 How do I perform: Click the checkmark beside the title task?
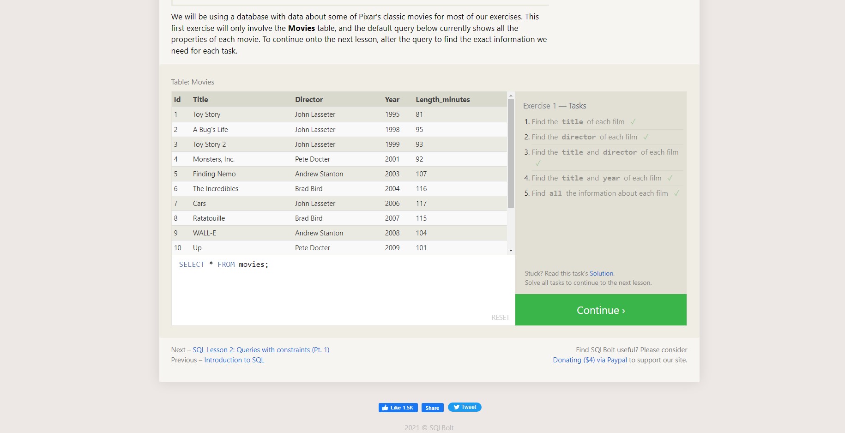633,122
